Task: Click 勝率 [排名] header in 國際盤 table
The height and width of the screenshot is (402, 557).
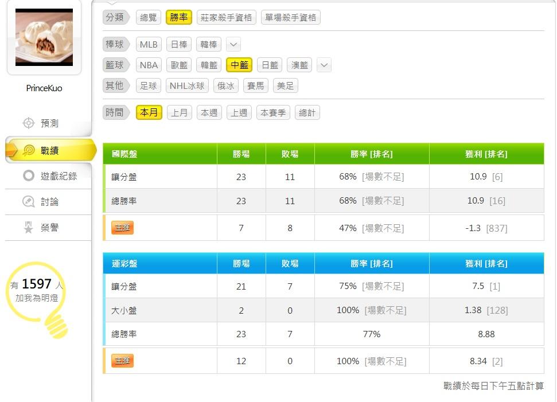Action: (372, 154)
